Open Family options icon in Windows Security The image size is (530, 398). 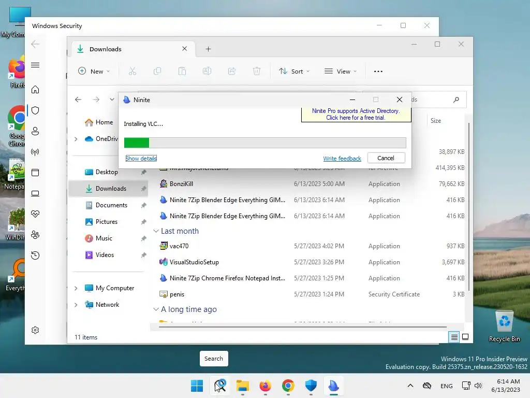click(x=35, y=235)
